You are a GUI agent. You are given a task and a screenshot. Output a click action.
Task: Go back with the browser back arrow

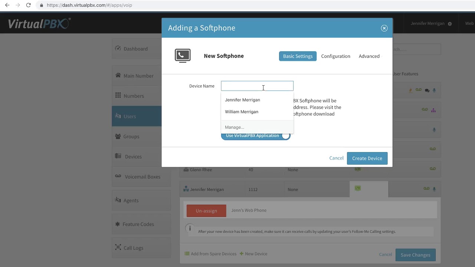click(7, 5)
